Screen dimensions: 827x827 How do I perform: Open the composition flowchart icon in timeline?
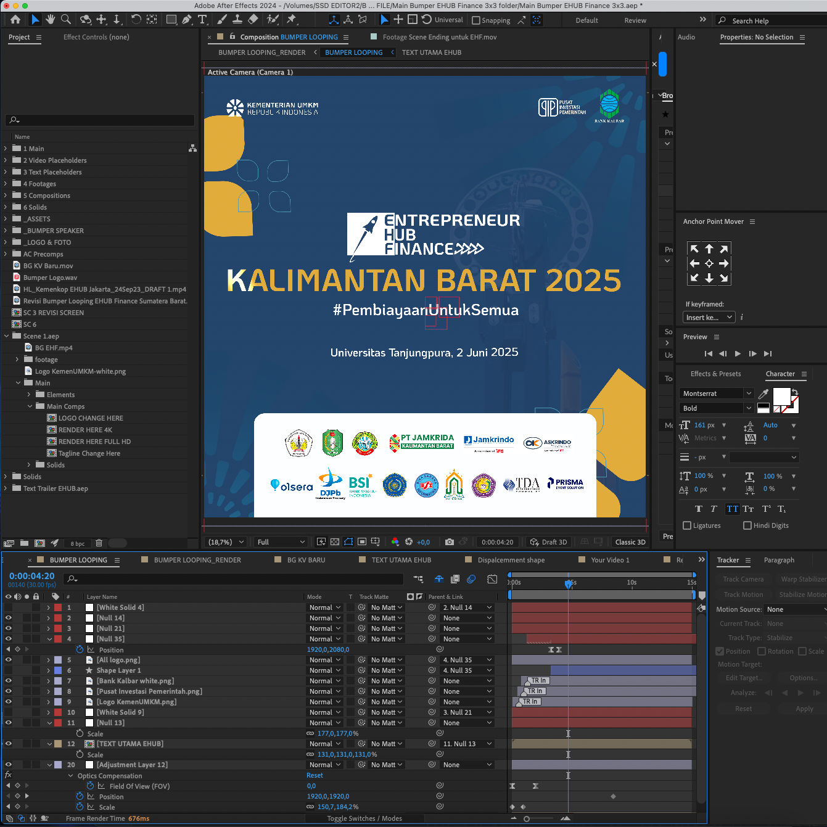tap(418, 579)
